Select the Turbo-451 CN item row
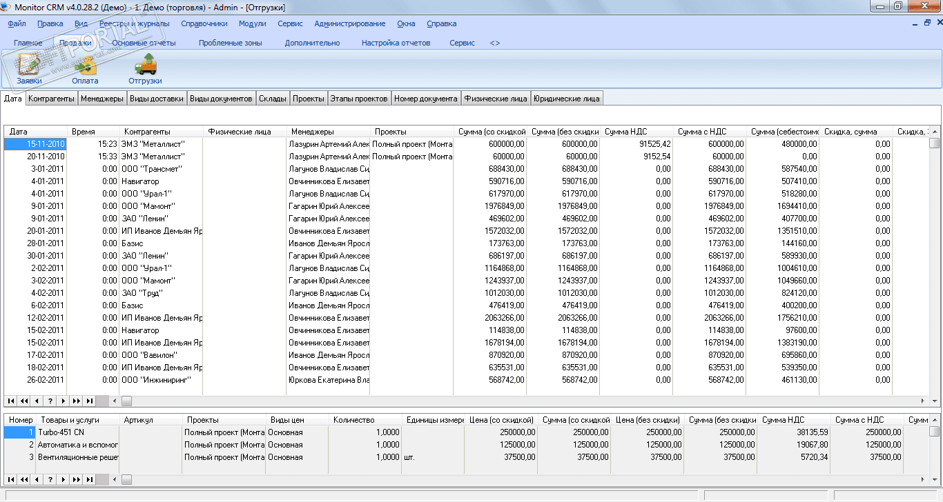This screenshot has width=943, height=502. pos(61,432)
